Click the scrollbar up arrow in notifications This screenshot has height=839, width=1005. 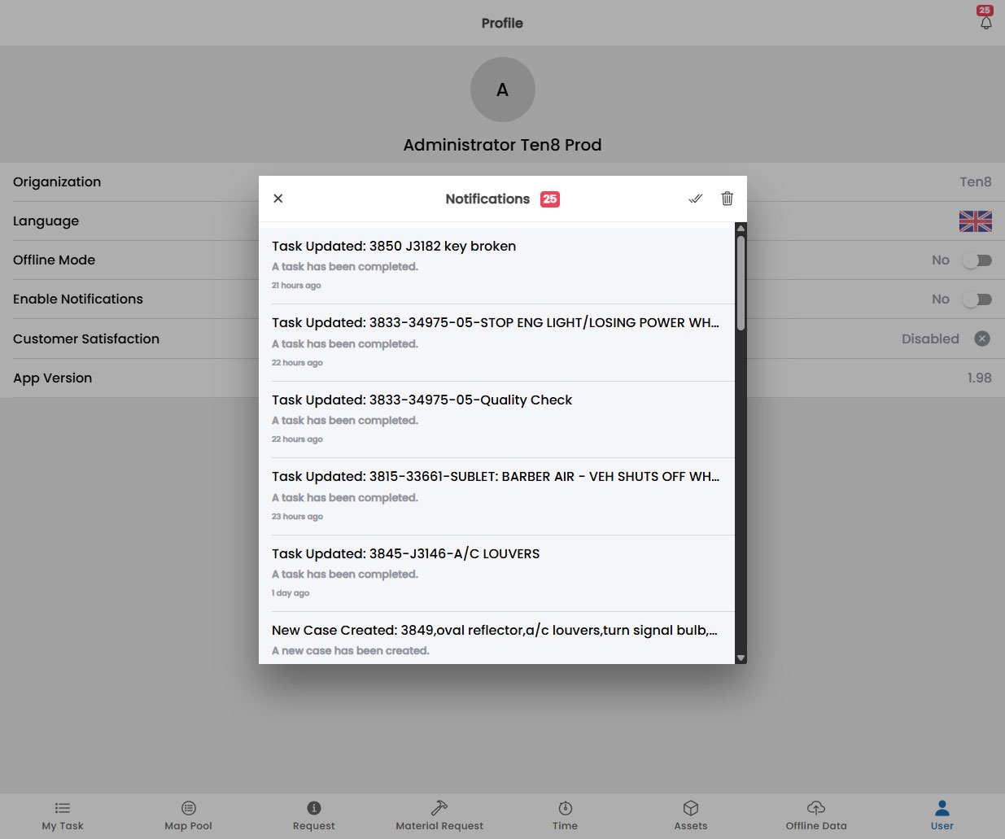741,229
